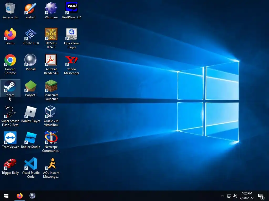Screen dimensions: 269x201
Task: Click the Trigger Rally shortcut
Action: pyautogui.click(x=10, y=166)
